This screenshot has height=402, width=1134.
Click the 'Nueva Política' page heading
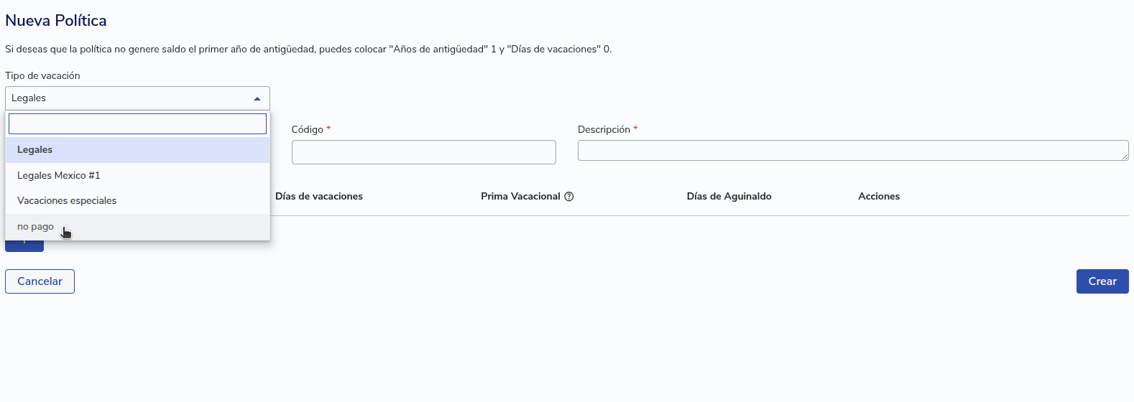click(x=56, y=21)
